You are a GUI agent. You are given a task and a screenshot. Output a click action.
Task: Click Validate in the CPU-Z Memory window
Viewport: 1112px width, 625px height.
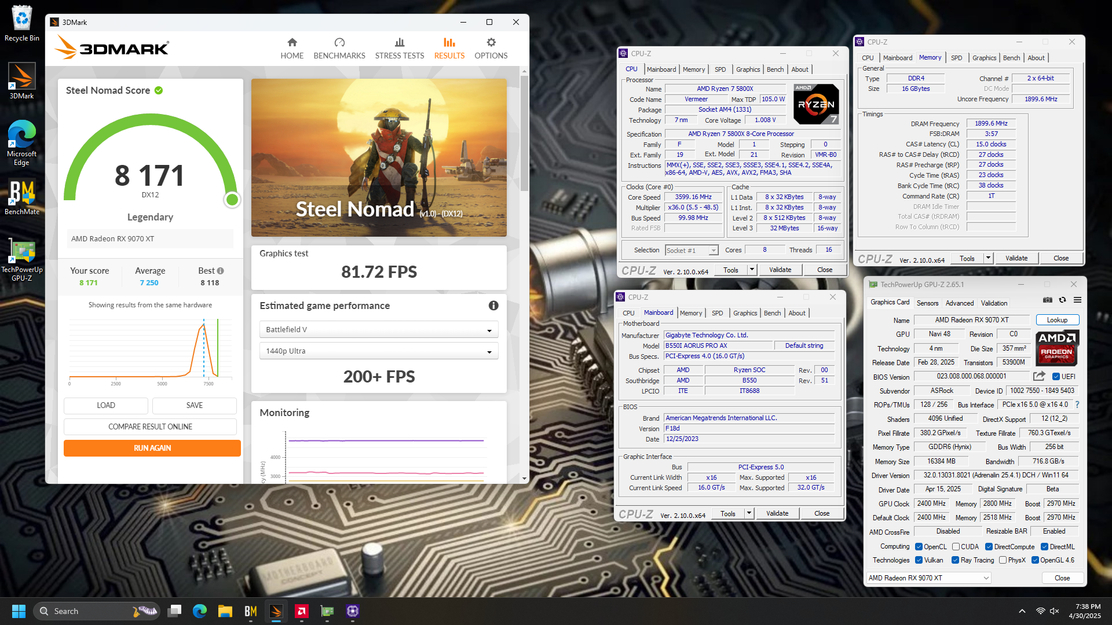coord(1016,258)
